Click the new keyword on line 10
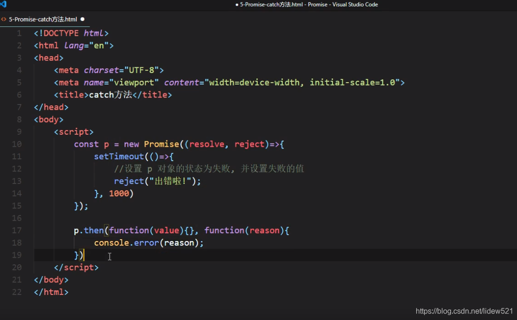This screenshot has width=517, height=320. point(131,144)
